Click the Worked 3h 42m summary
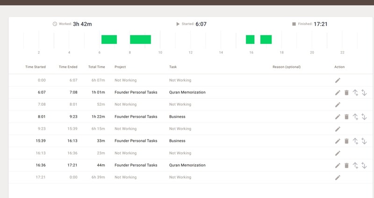Screen dimensions: 374x198 (75, 23)
